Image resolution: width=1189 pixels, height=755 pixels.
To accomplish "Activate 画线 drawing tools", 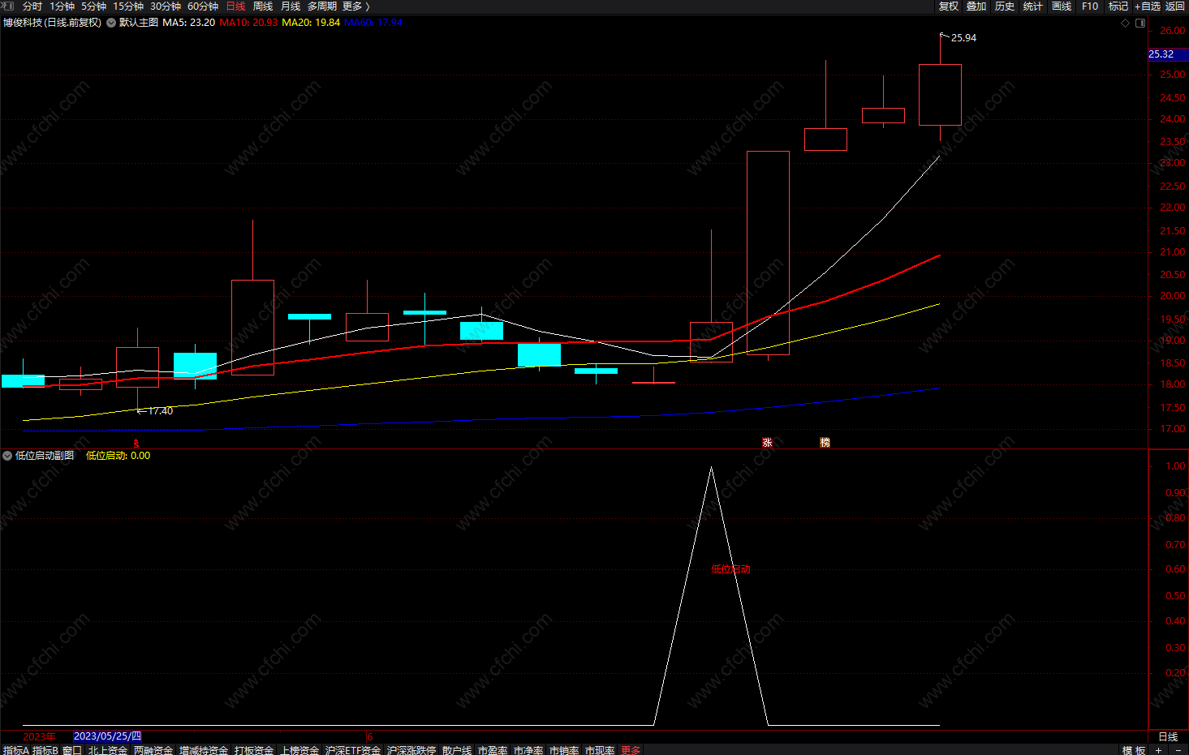I will coord(1062,6).
